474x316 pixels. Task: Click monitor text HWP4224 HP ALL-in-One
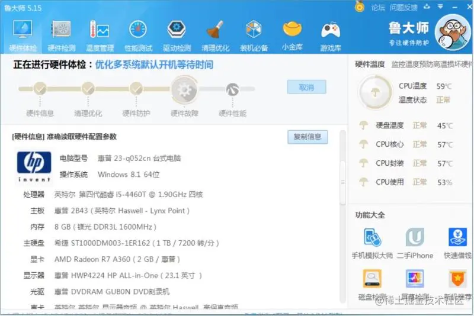pyautogui.click(x=114, y=276)
